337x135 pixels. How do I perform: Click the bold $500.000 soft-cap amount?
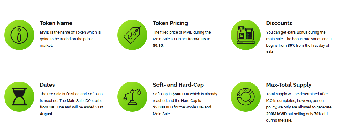coord(180,94)
